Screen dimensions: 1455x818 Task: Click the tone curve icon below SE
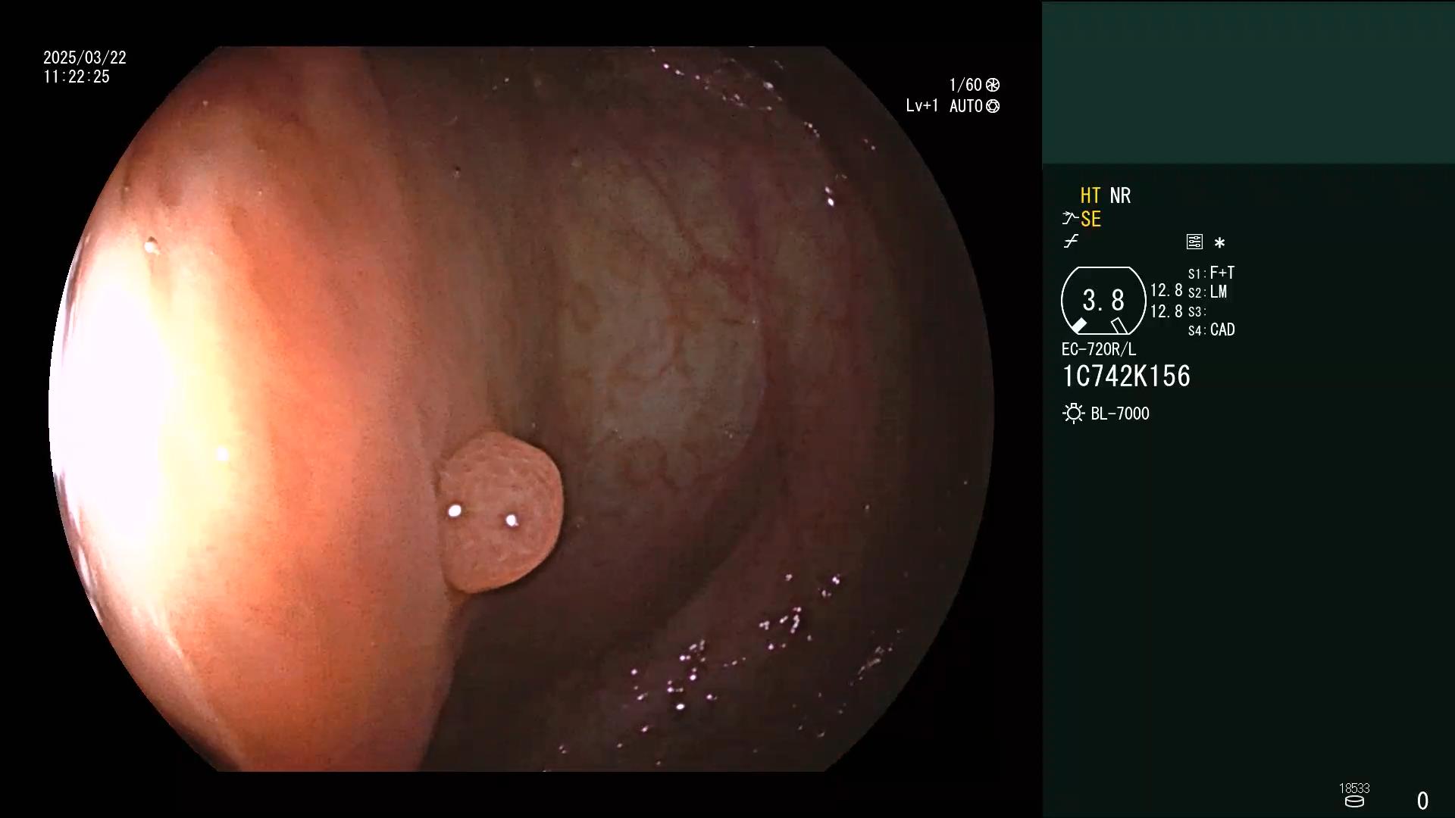click(x=1071, y=242)
